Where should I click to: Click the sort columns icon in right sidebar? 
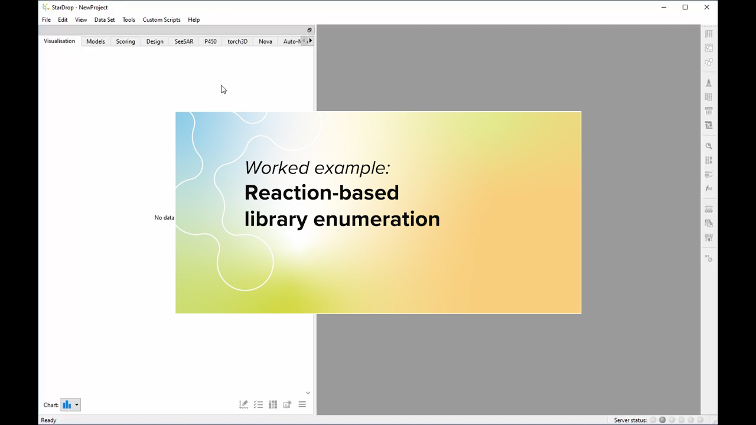click(x=709, y=160)
